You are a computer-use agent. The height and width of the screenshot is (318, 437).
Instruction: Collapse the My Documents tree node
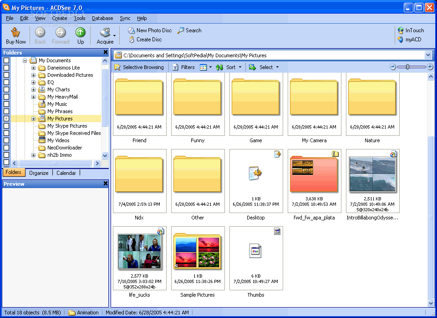click(25, 60)
